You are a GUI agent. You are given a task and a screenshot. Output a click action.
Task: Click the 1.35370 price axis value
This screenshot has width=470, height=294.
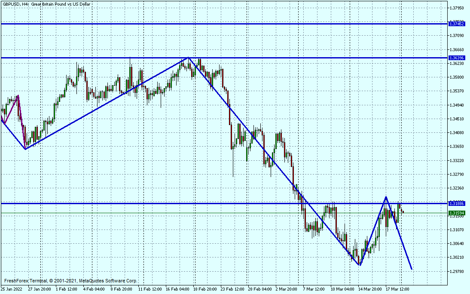pos(457,91)
